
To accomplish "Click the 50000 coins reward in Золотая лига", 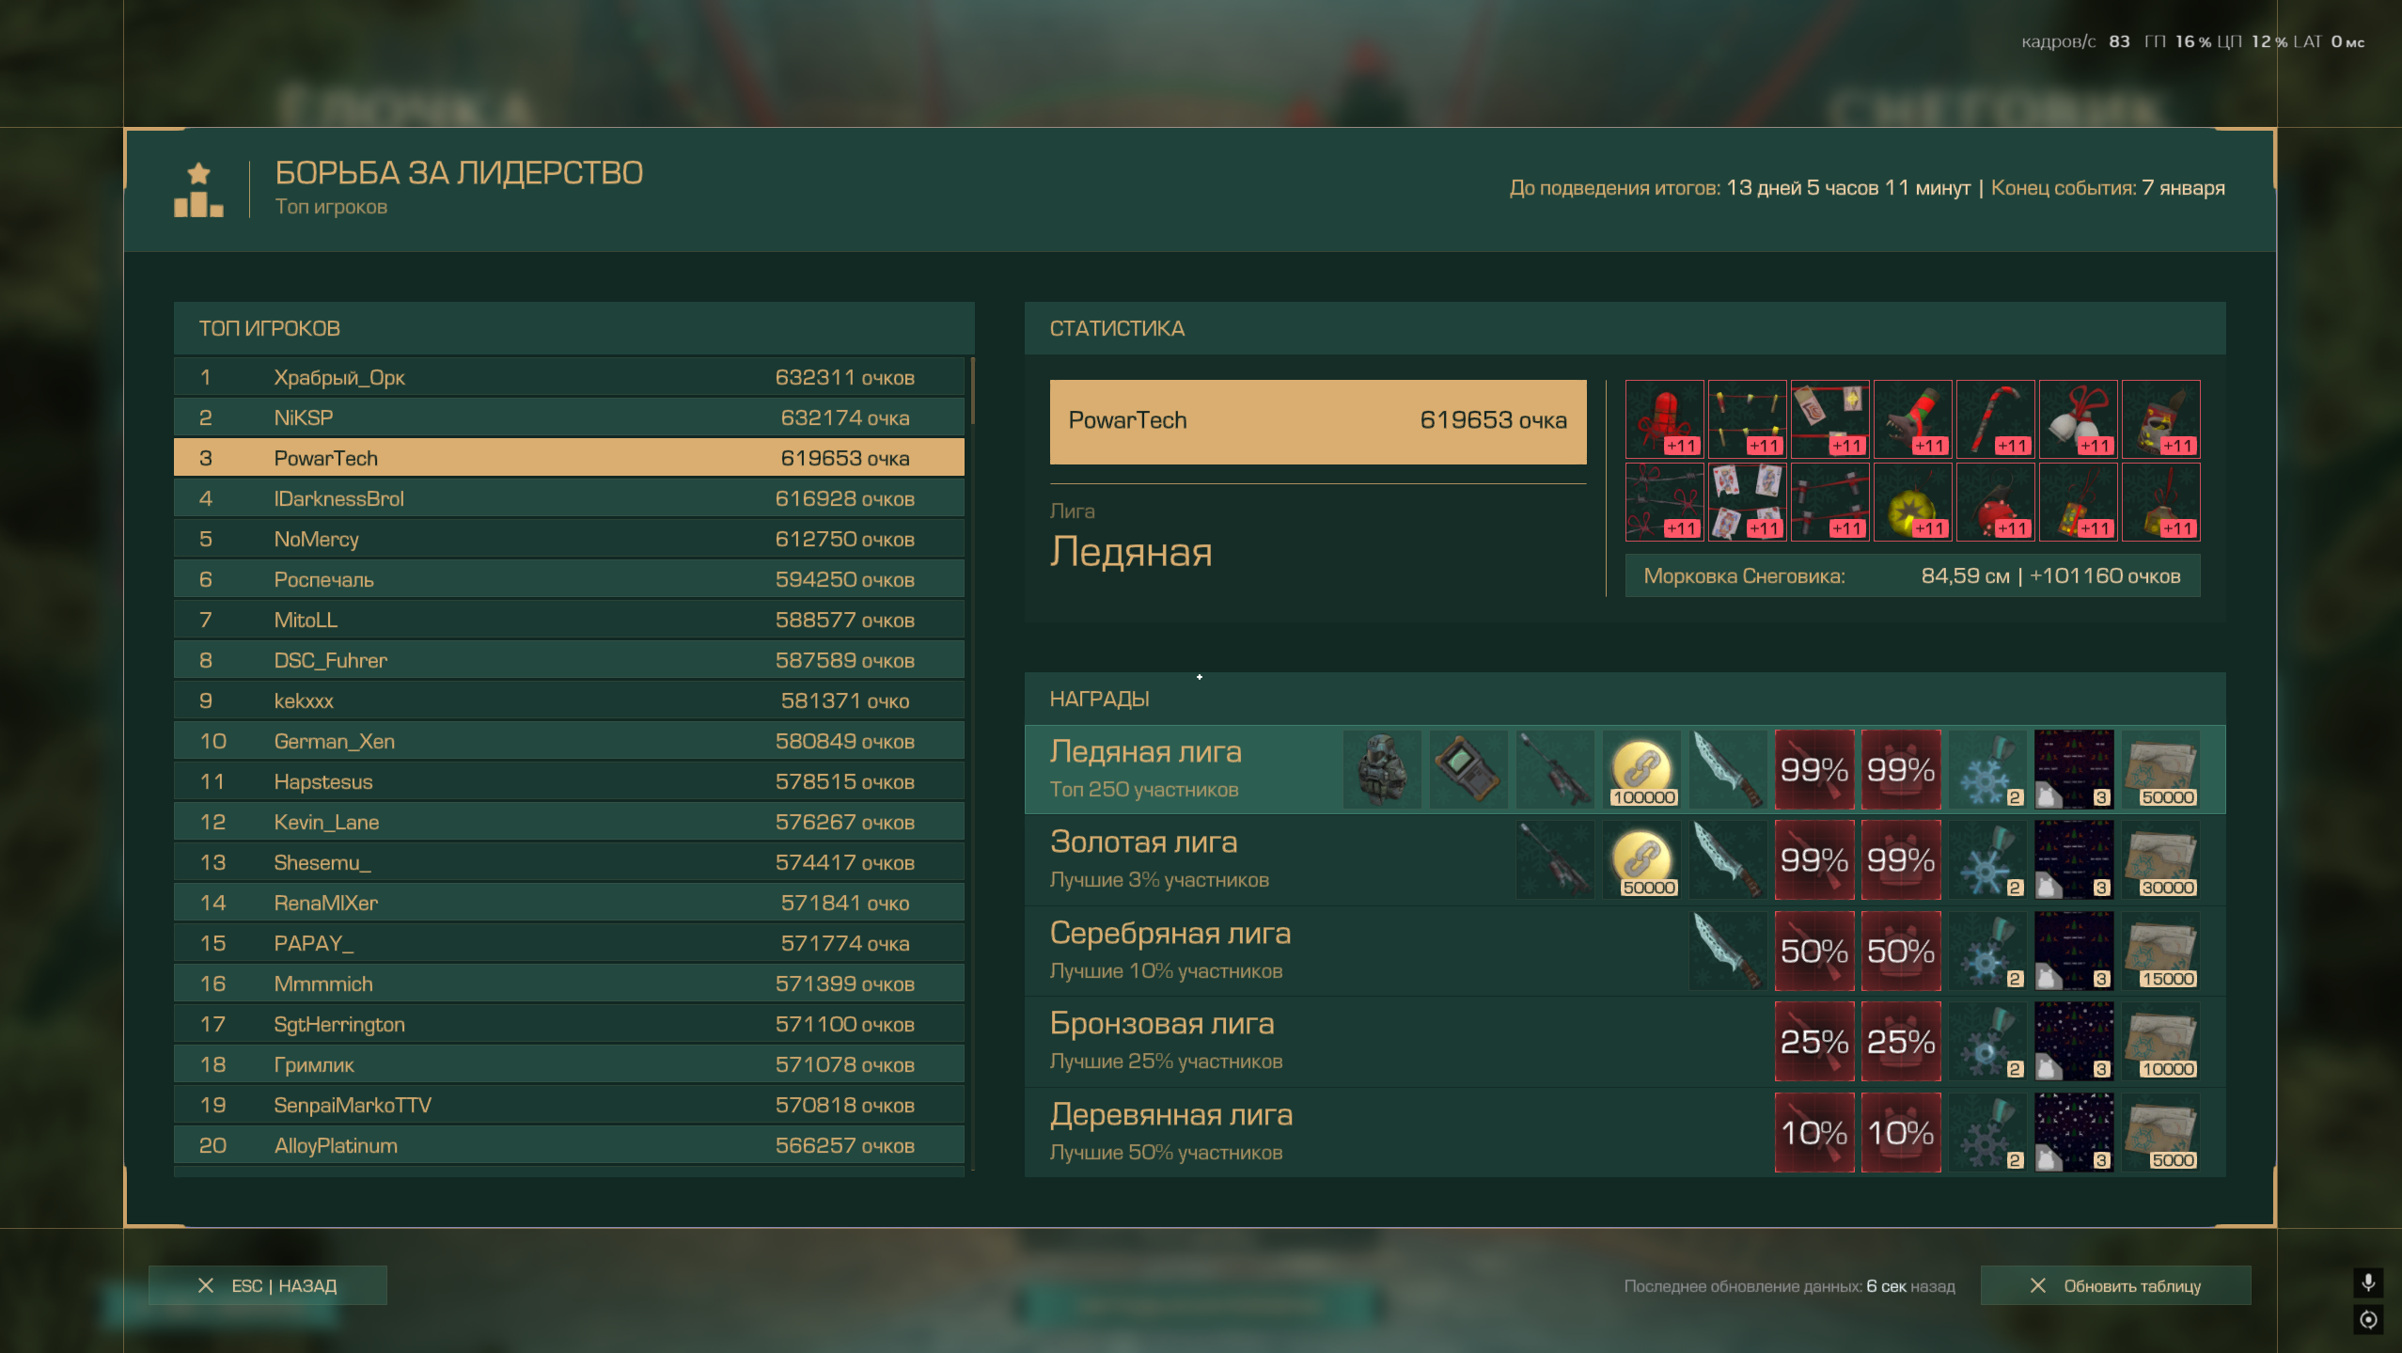I will click(1641, 859).
